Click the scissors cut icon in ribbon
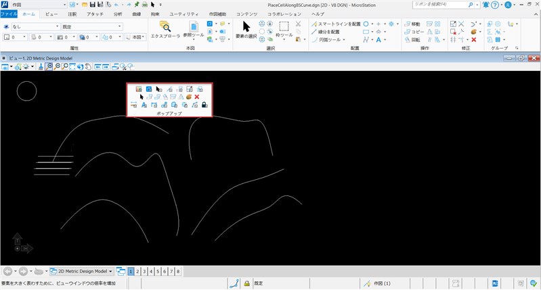The height and width of the screenshot is (290, 541). [298, 24]
